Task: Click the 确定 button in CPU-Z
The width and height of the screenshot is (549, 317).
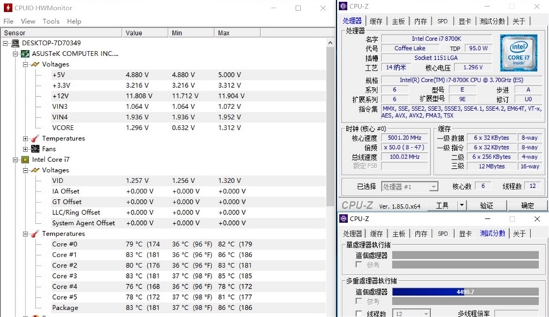Action: pyautogui.click(x=527, y=205)
